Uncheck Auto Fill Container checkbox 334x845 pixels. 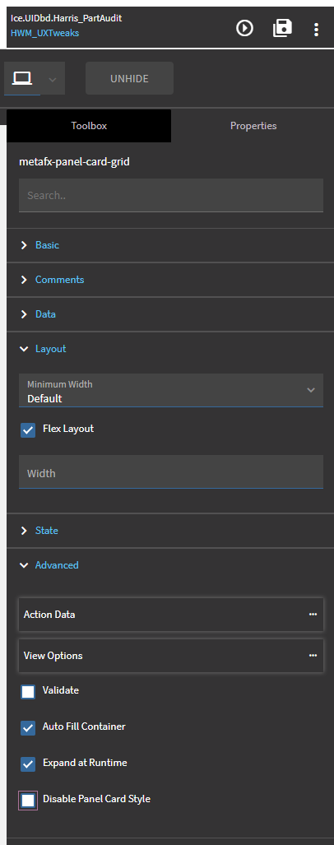click(28, 728)
